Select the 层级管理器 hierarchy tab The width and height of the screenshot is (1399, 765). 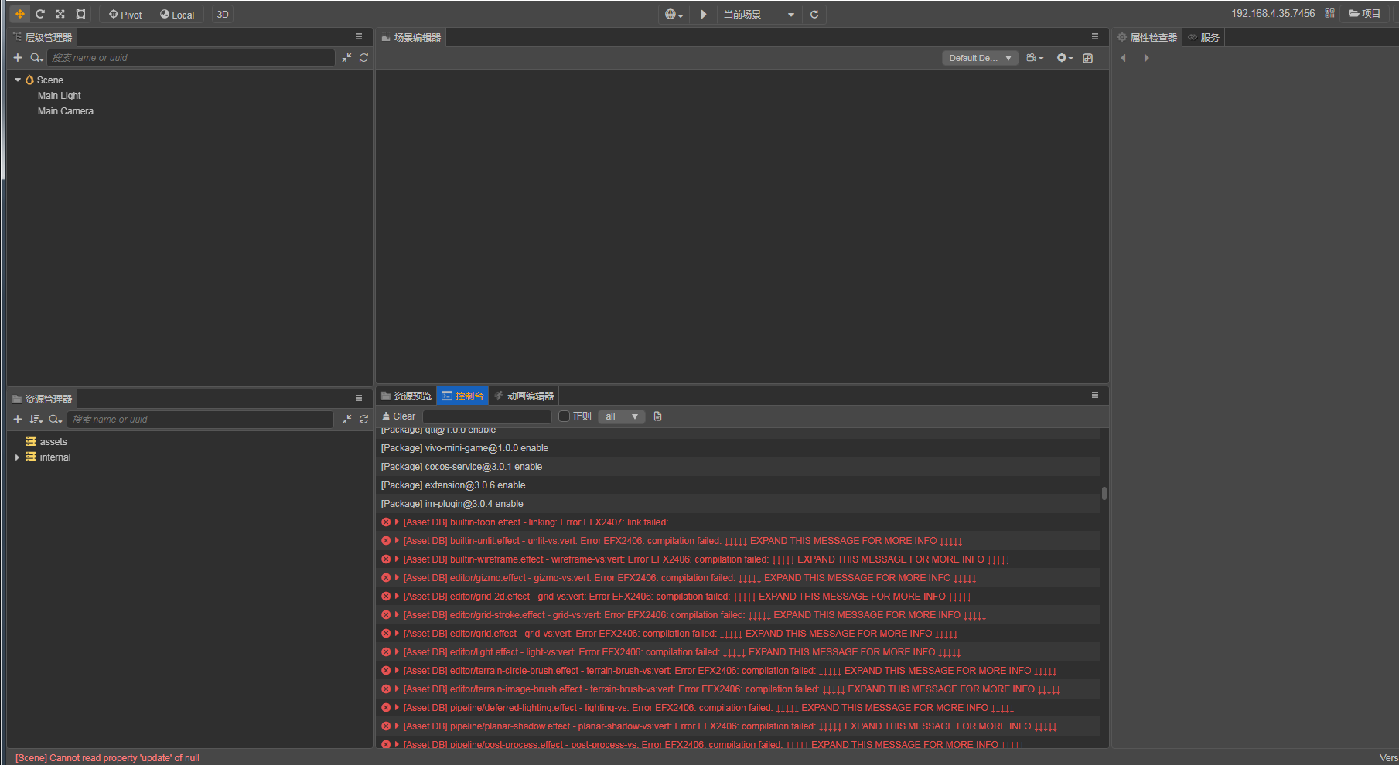point(43,37)
